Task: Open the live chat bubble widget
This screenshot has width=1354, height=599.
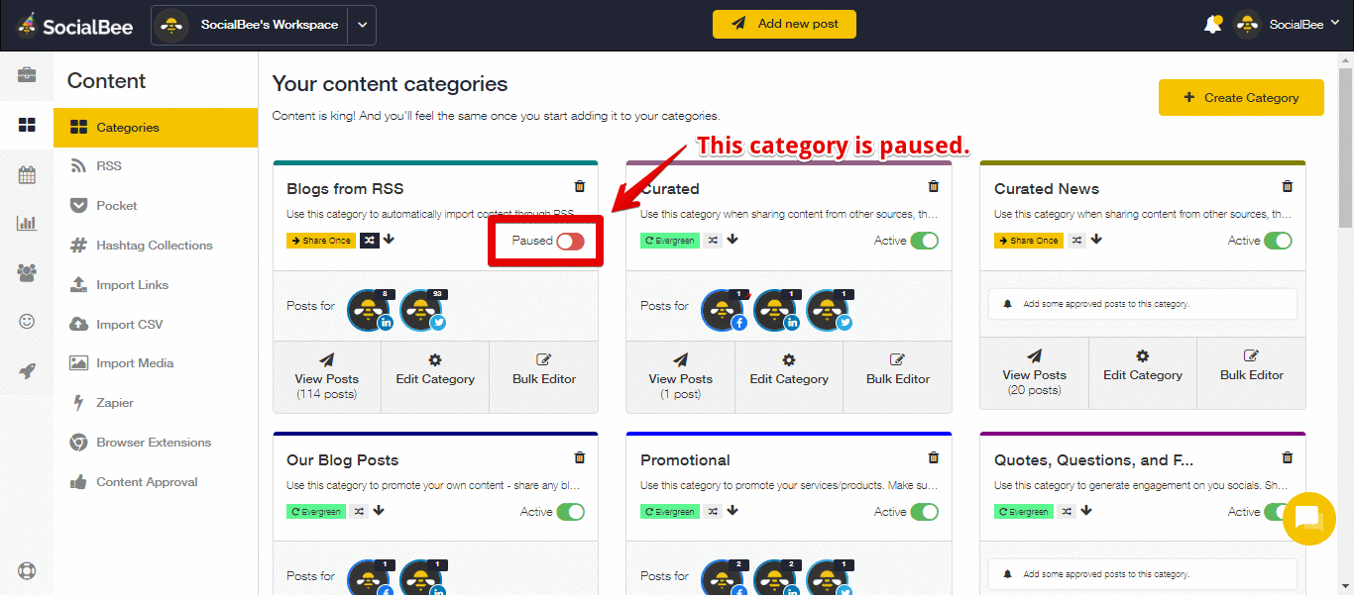Action: tap(1309, 518)
